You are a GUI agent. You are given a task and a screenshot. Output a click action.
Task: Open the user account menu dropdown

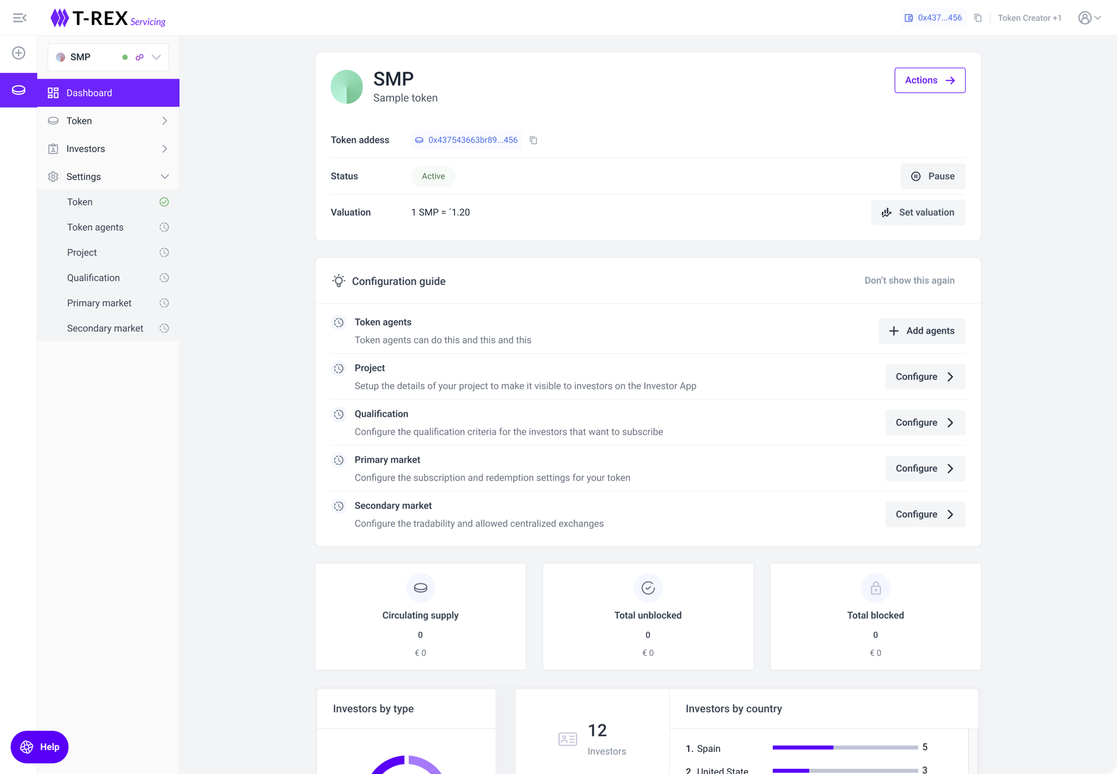click(x=1089, y=18)
